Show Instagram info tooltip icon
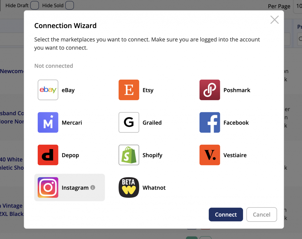The height and width of the screenshot is (239, 302). [93, 187]
